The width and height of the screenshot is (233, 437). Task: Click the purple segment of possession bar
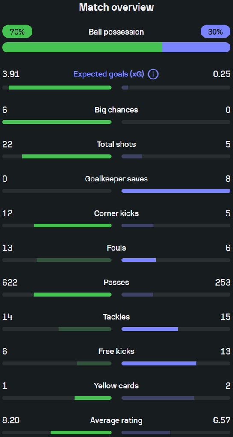[x=196, y=47]
